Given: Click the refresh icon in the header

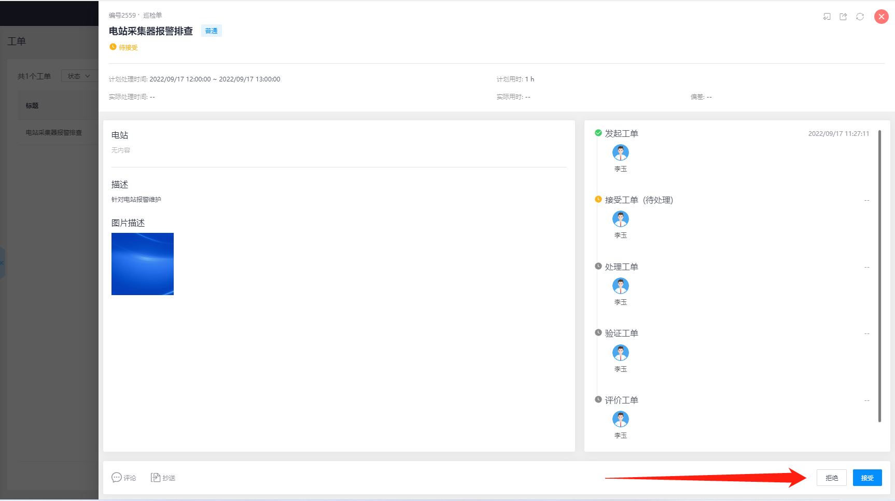Looking at the screenshot, I should pos(860,17).
